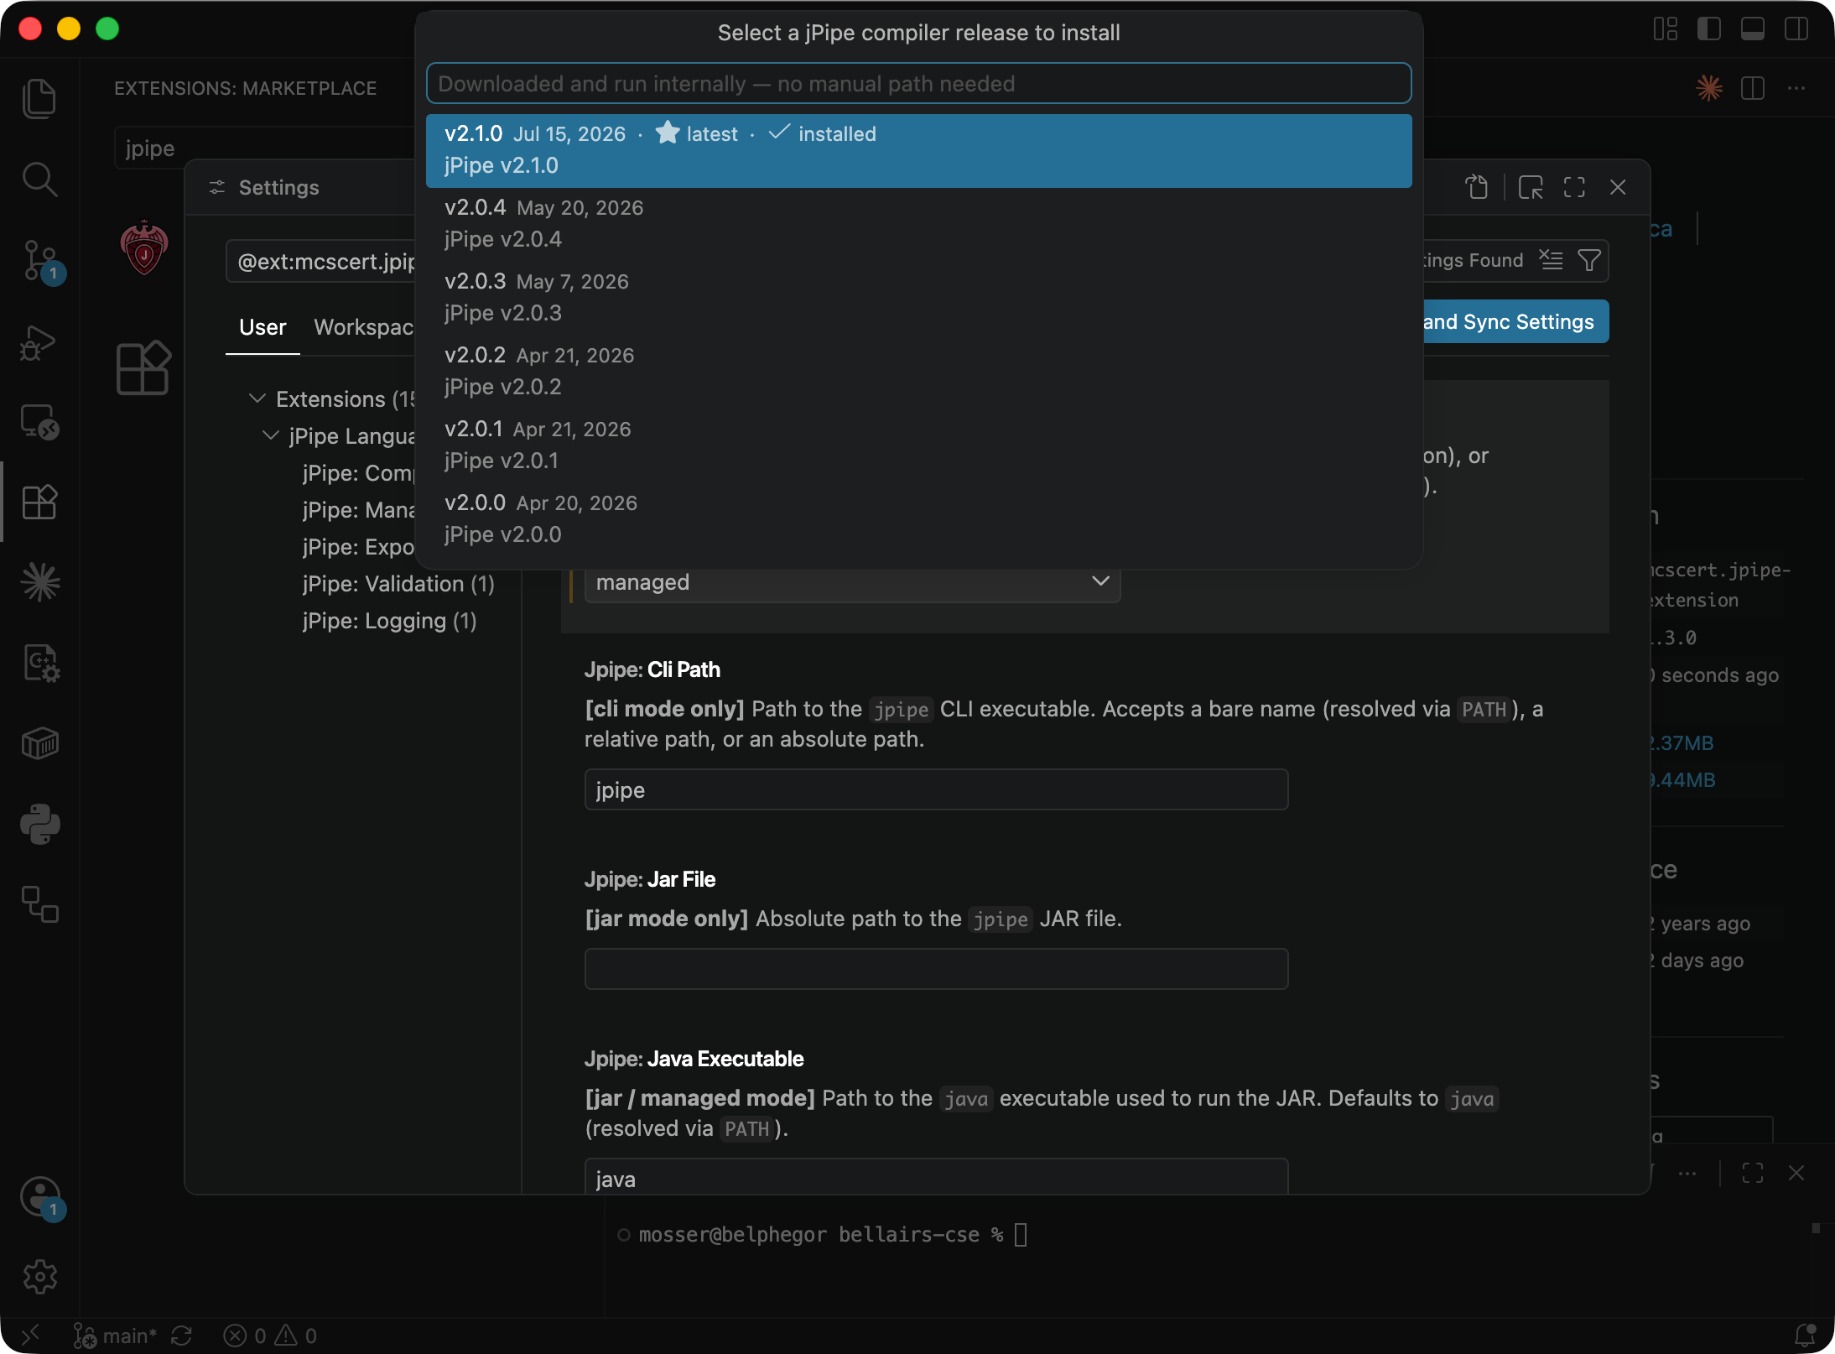The height and width of the screenshot is (1354, 1835).
Task: Focus the empty Jar File path field
Action: (936, 969)
